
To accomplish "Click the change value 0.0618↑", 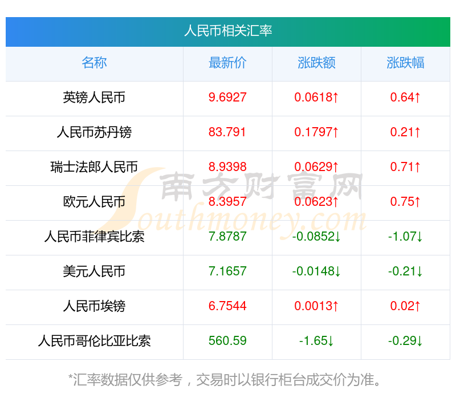I will tap(316, 98).
